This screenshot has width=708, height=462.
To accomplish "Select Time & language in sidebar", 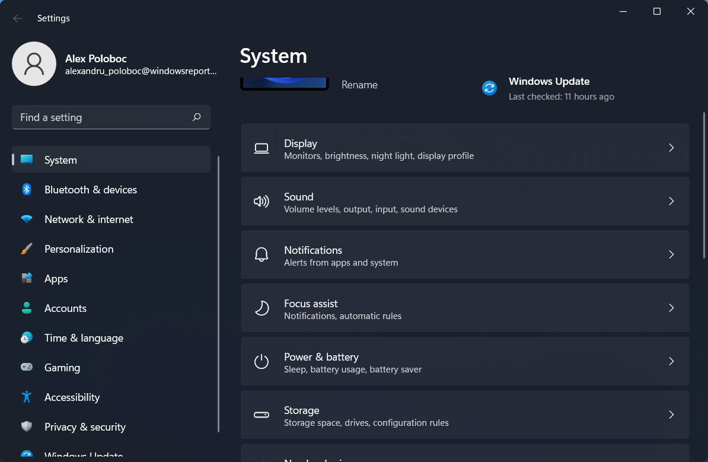I will [x=84, y=338].
